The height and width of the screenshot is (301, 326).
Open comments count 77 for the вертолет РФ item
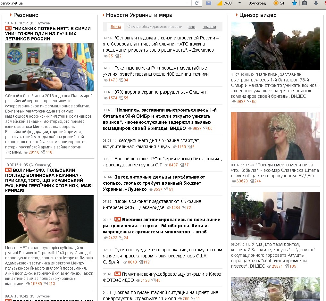(184, 165)
